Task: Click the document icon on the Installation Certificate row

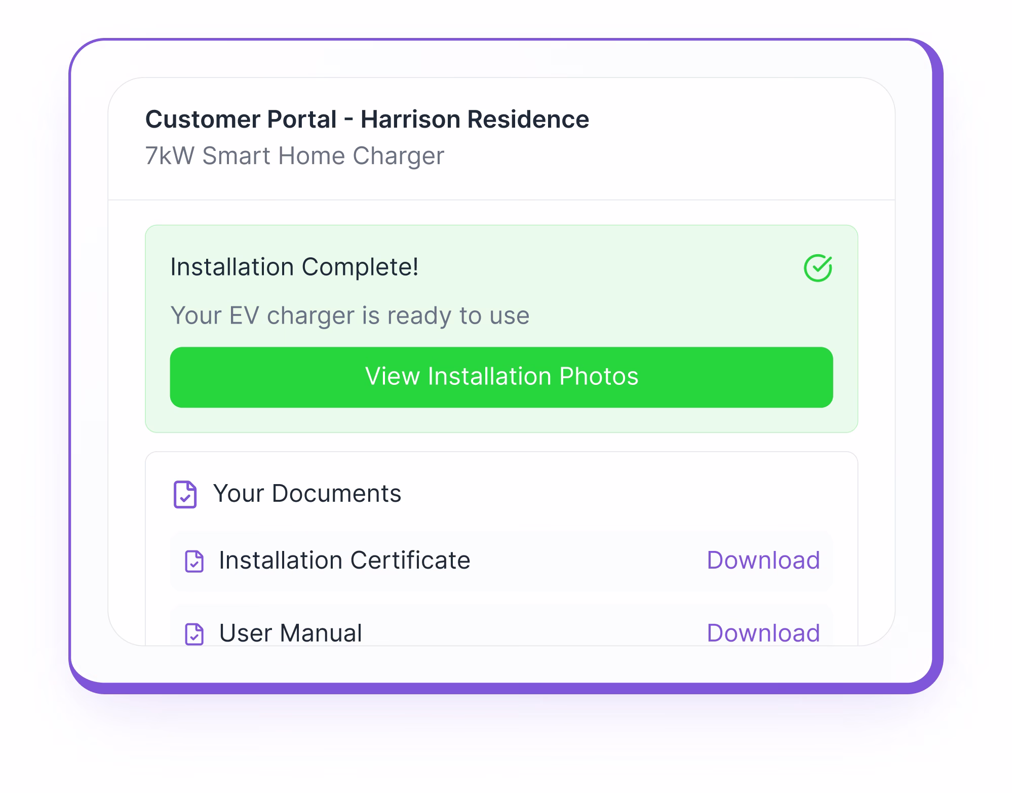Action: click(x=194, y=560)
